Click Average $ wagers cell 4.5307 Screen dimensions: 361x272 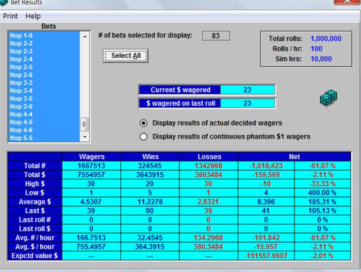[91, 202]
